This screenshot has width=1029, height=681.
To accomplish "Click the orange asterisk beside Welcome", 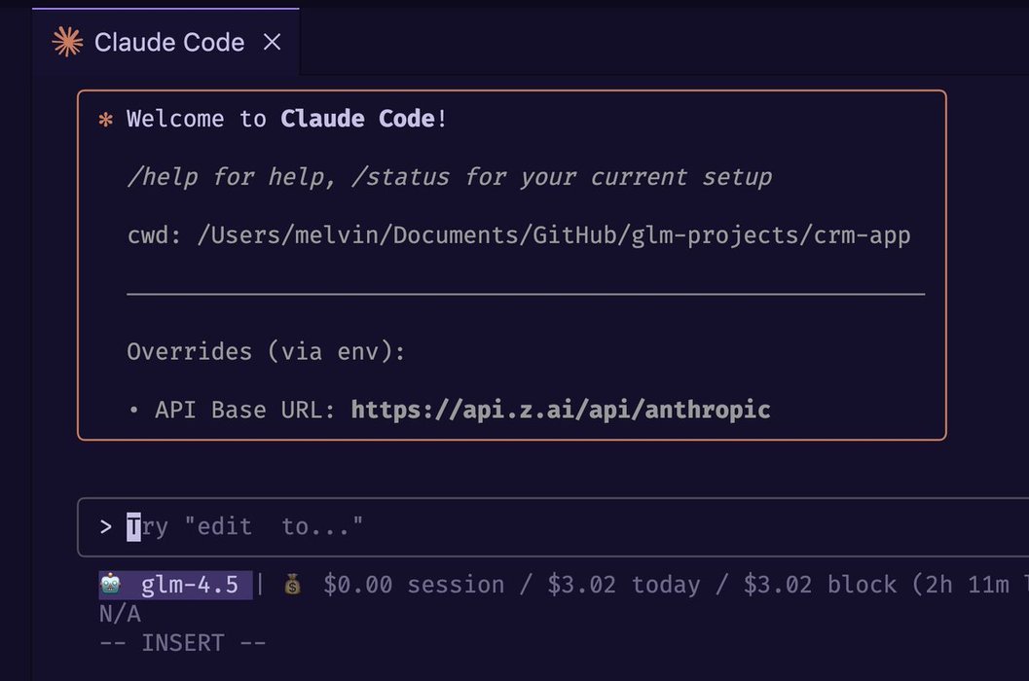I will (106, 120).
